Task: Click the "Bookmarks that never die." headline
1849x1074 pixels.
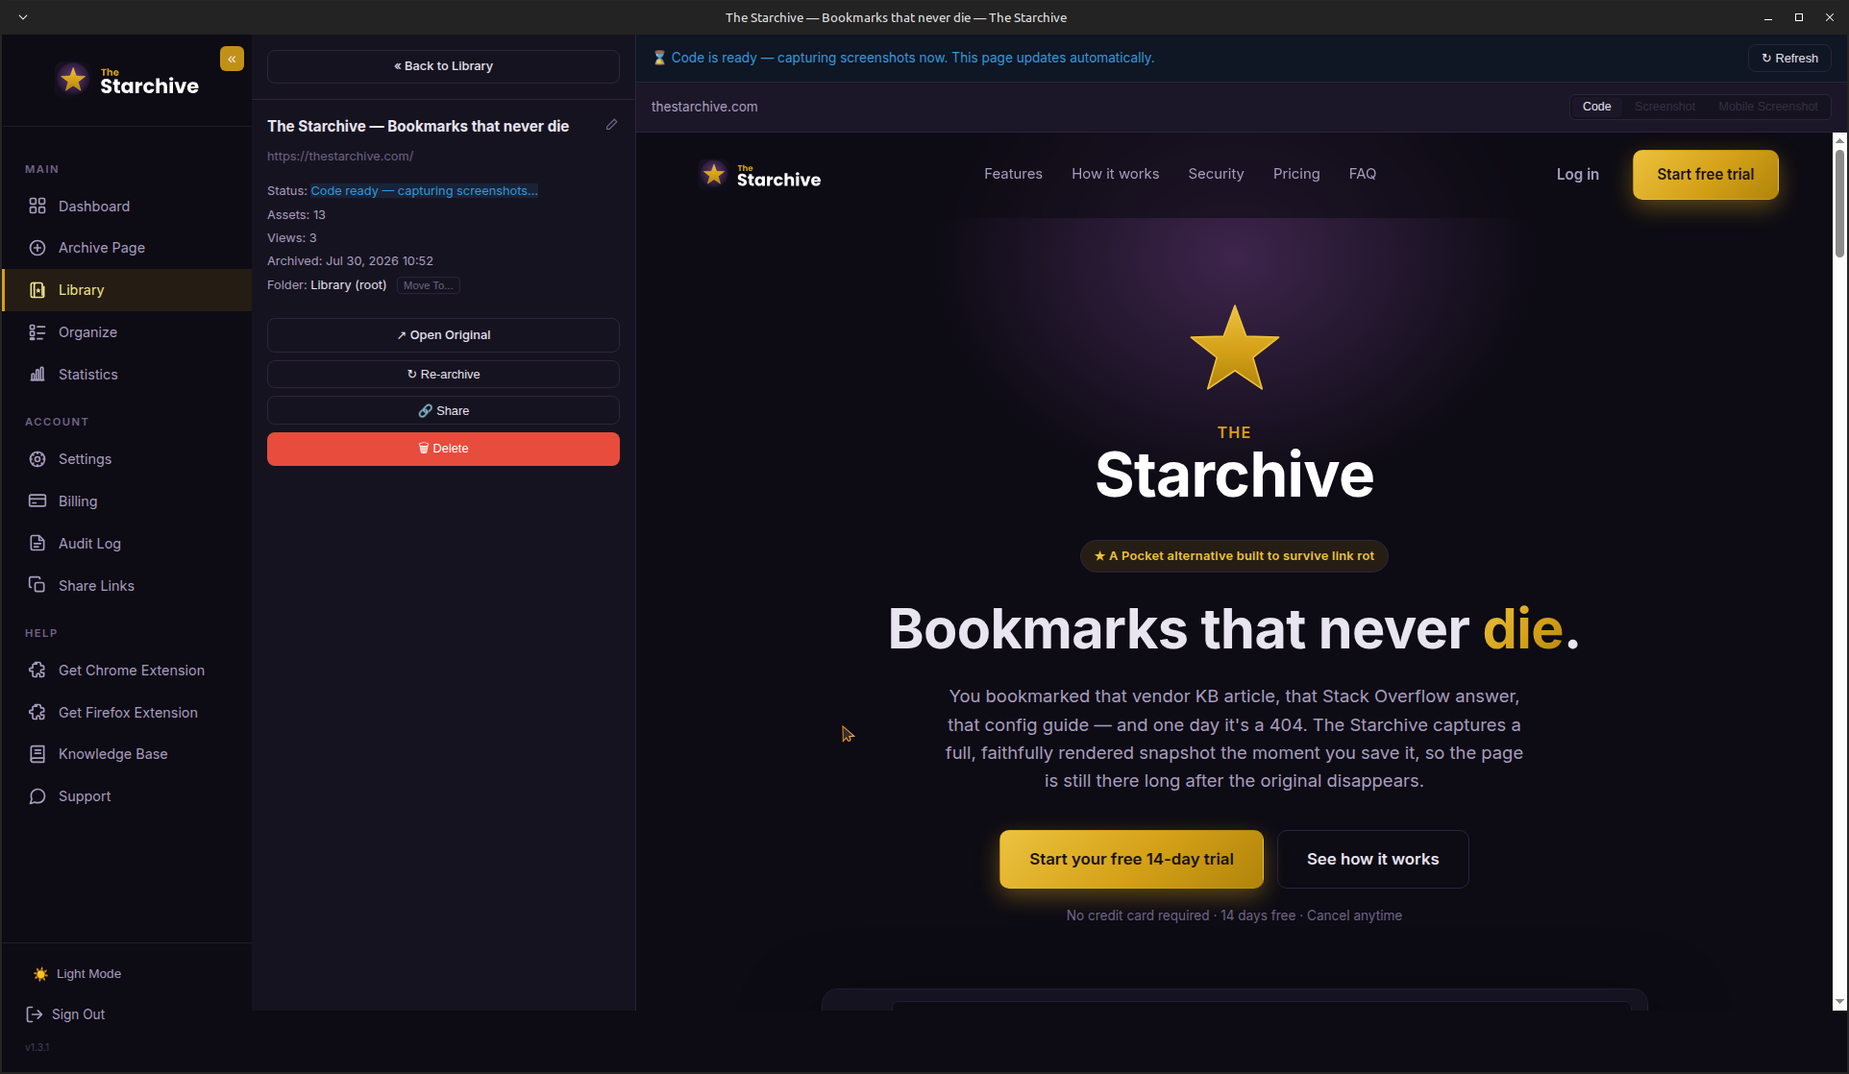Action: coord(1234,629)
